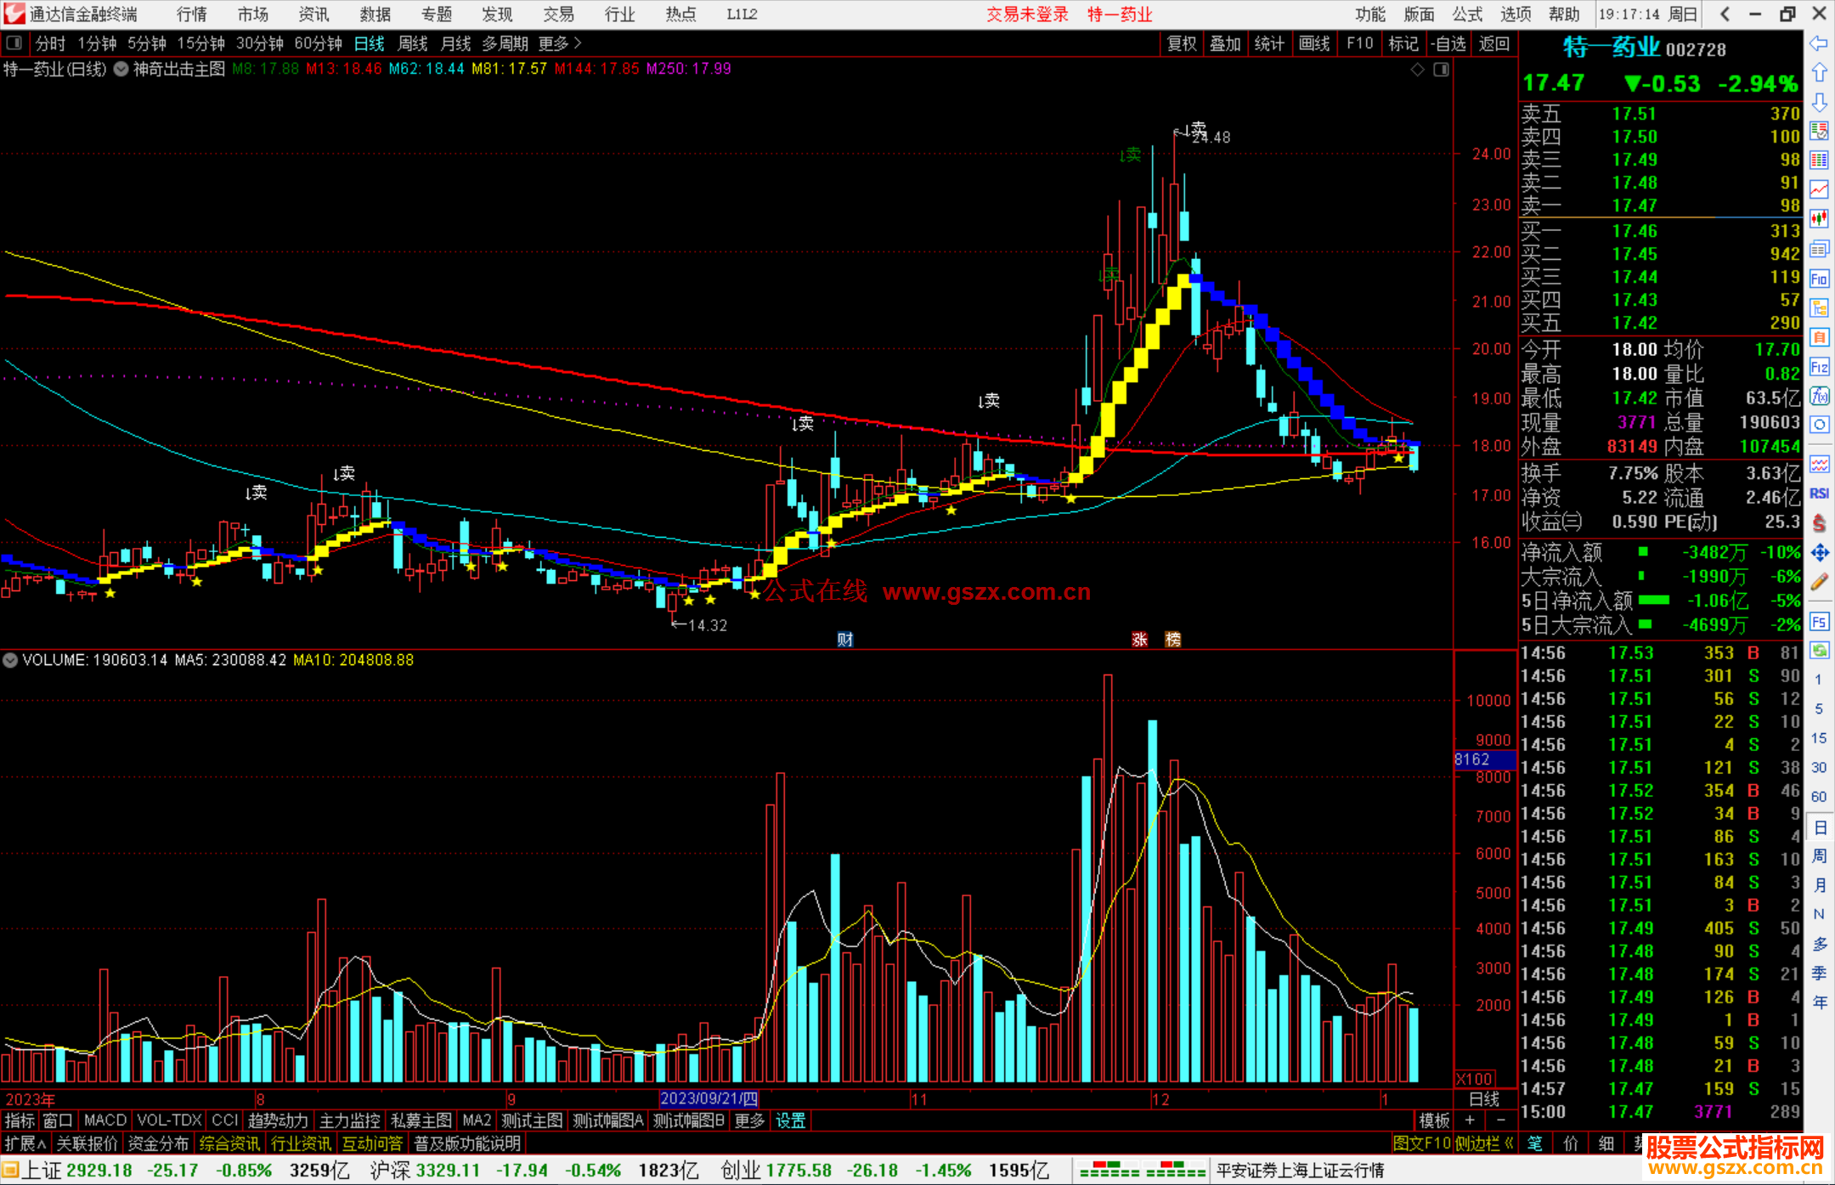This screenshot has height=1185, width=1835.
Task: Toggle the panel icon left of 分时
Action: 14,43
